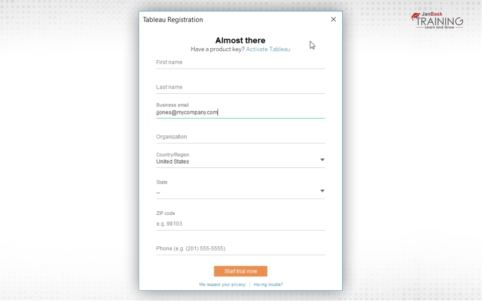Click the State field's dash placeholder value
The image size is (482, 301).
(x=158, y=193)
